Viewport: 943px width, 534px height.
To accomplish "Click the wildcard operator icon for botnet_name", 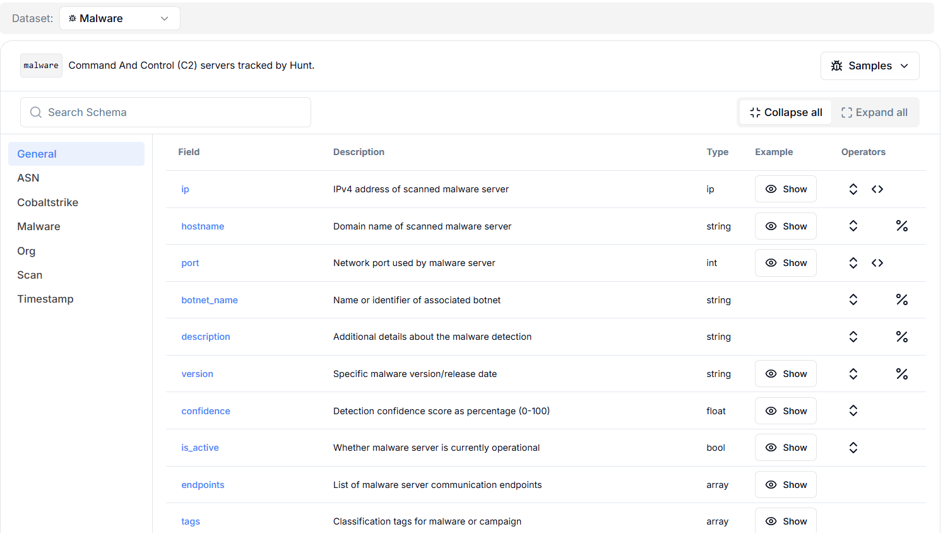I will [x=902, y=299].
